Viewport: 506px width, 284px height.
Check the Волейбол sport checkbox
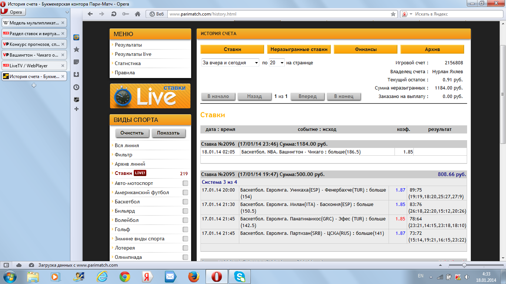click(185, 220)
